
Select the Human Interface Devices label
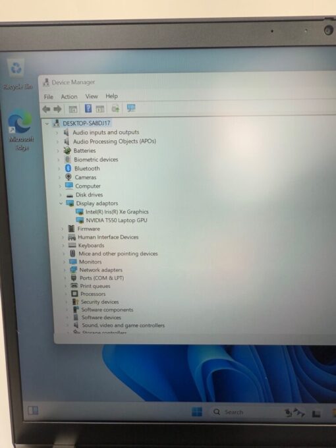pyautogui.click(x=108, y=237)
